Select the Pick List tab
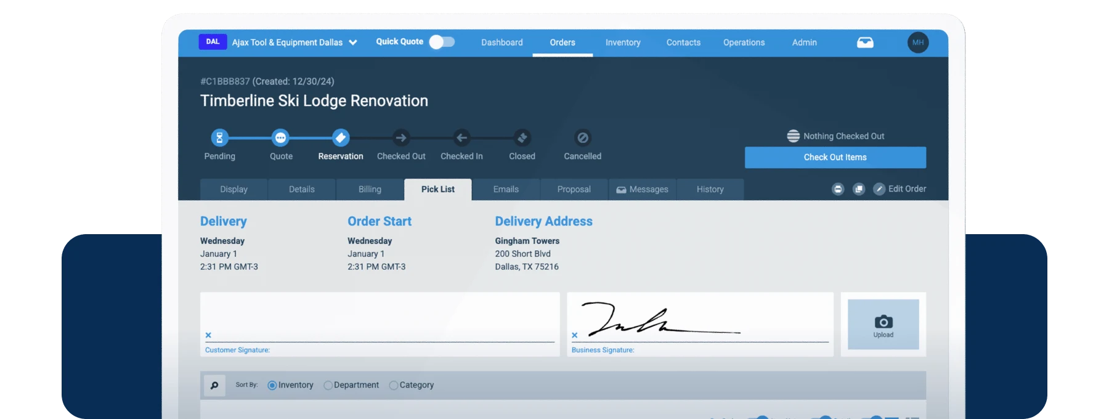Viewport: 1109px width, 419px height. (x=438, y=189)
